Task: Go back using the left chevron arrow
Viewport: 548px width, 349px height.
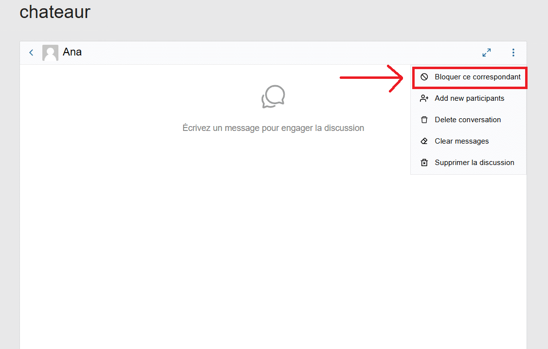Action: click(31, 53)
